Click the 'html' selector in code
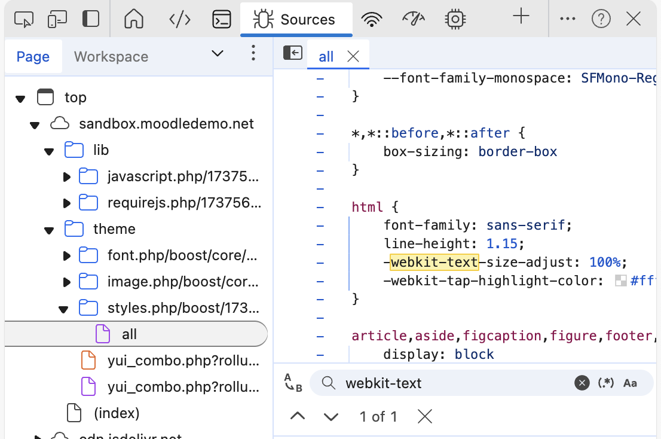This screenshot has height=439, width=661. [367, 206]
